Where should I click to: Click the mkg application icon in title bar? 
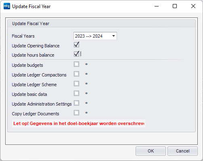tap(7, 6)
